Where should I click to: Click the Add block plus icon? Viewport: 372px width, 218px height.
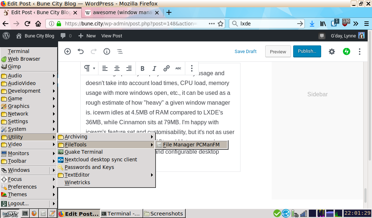pos(68,52)
